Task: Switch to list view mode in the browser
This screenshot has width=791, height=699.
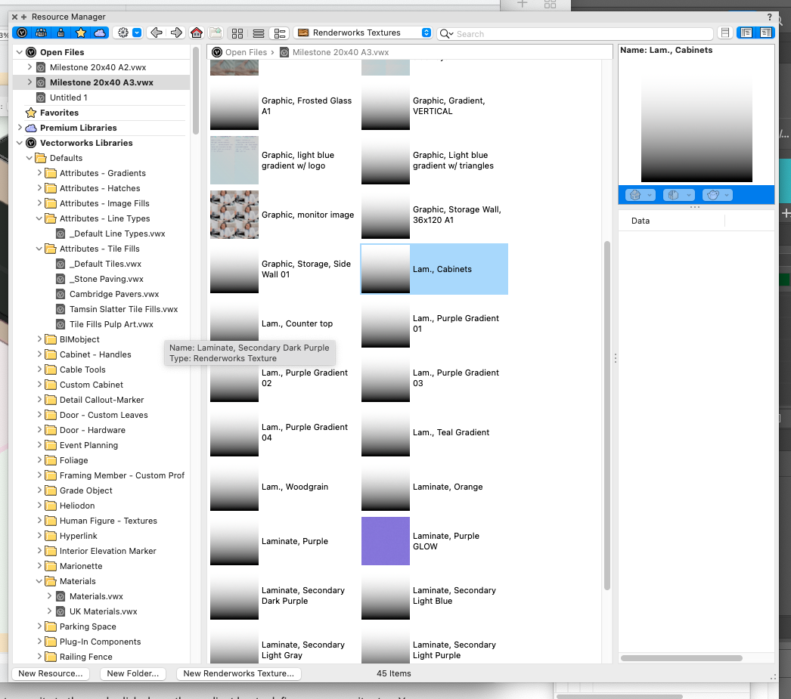Action: click(x=258, y=33)
